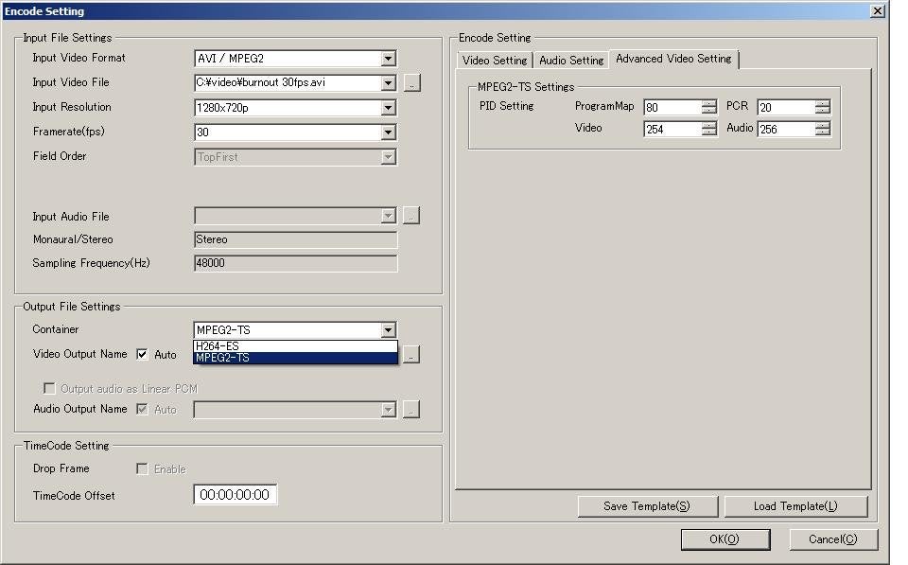Viewport: 908px width, 565px height.
Task: Expand the Input Resolution dropdown
Action: 388,108
